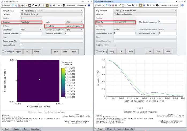The image size is (187, 131).
Task: Toggle Auto Apply checkbox in Detector Viewer 2
Action: pos(97,51)
